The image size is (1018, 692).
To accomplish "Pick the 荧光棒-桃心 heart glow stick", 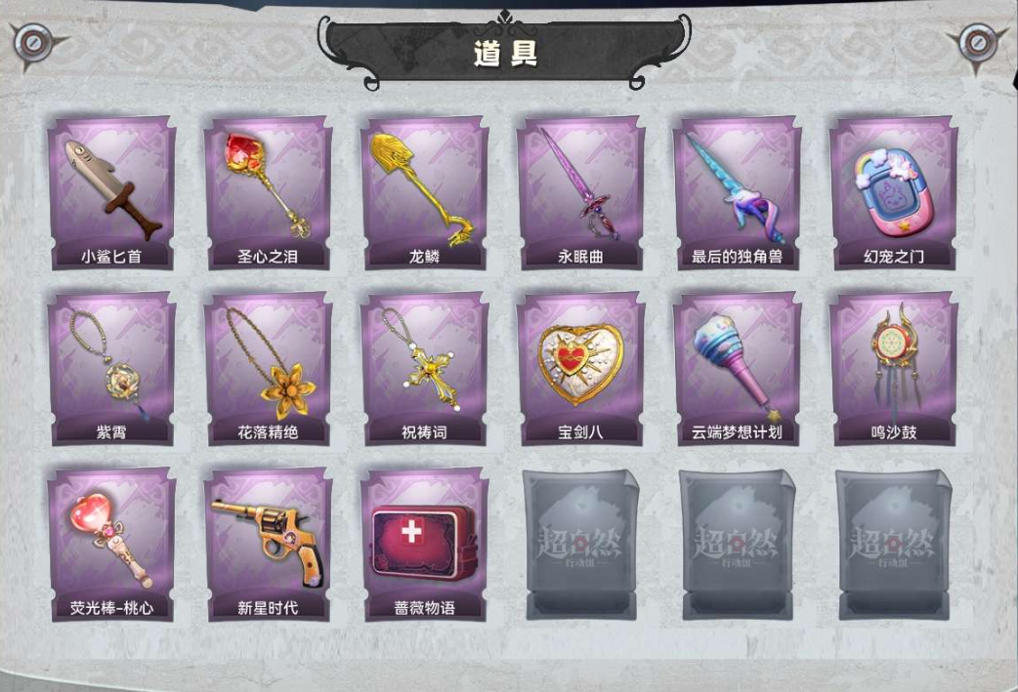I will pyautogui.click(x=111, y=544).
